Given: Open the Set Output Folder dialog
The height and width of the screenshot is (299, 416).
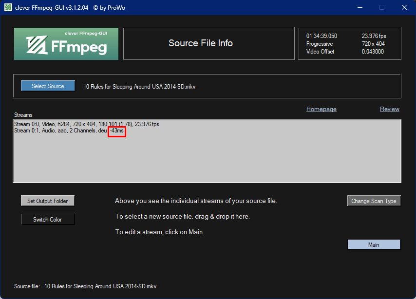Looking at the screenshot, I should (47, 201).
